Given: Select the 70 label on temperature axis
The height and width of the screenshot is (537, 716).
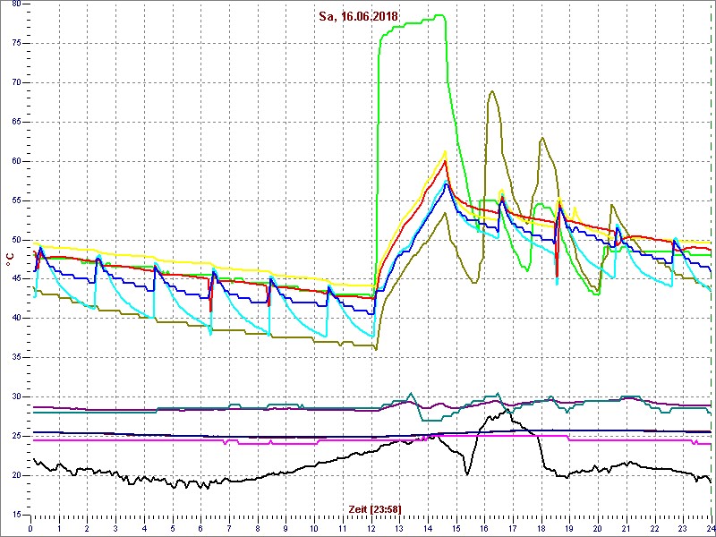Looking at the screenshot, I should click(14, 82).
